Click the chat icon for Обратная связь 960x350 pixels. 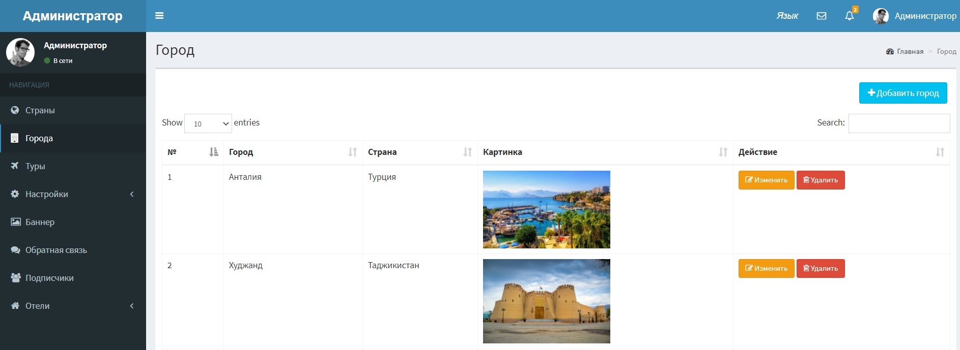(x=15, y=250)
